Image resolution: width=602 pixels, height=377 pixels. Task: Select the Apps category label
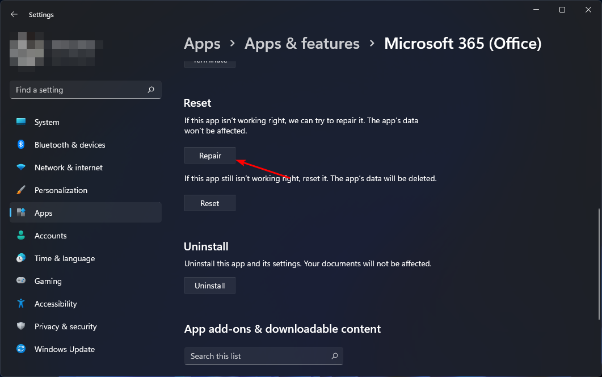point(43,213)
